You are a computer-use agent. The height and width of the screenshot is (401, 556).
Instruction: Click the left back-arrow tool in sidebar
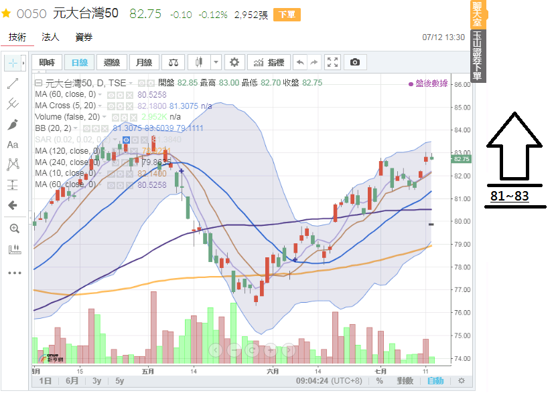[13, 205]
